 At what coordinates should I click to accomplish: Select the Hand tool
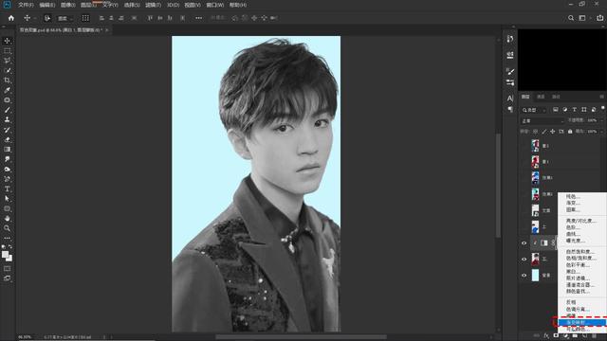tap(7, 218)
